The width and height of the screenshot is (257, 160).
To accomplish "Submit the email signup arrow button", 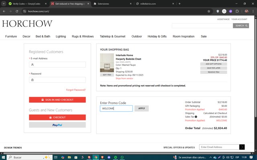I will (242, 147).
